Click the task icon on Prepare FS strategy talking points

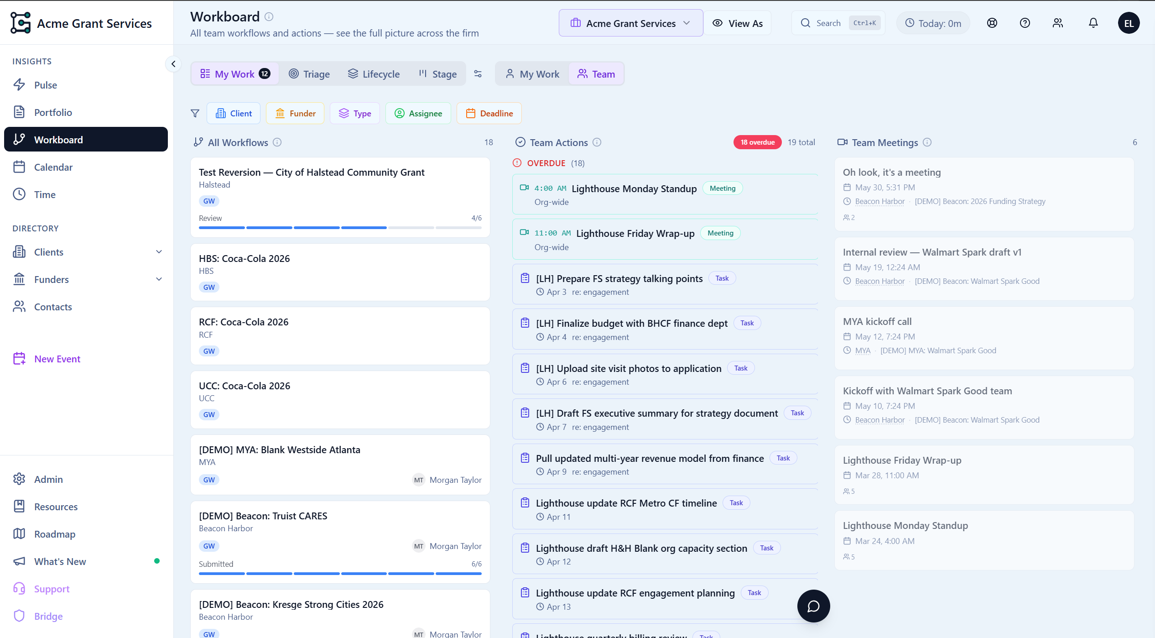coord(525,278)
